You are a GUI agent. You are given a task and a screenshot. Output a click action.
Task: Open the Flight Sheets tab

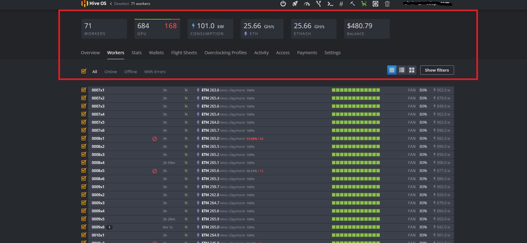184,53
